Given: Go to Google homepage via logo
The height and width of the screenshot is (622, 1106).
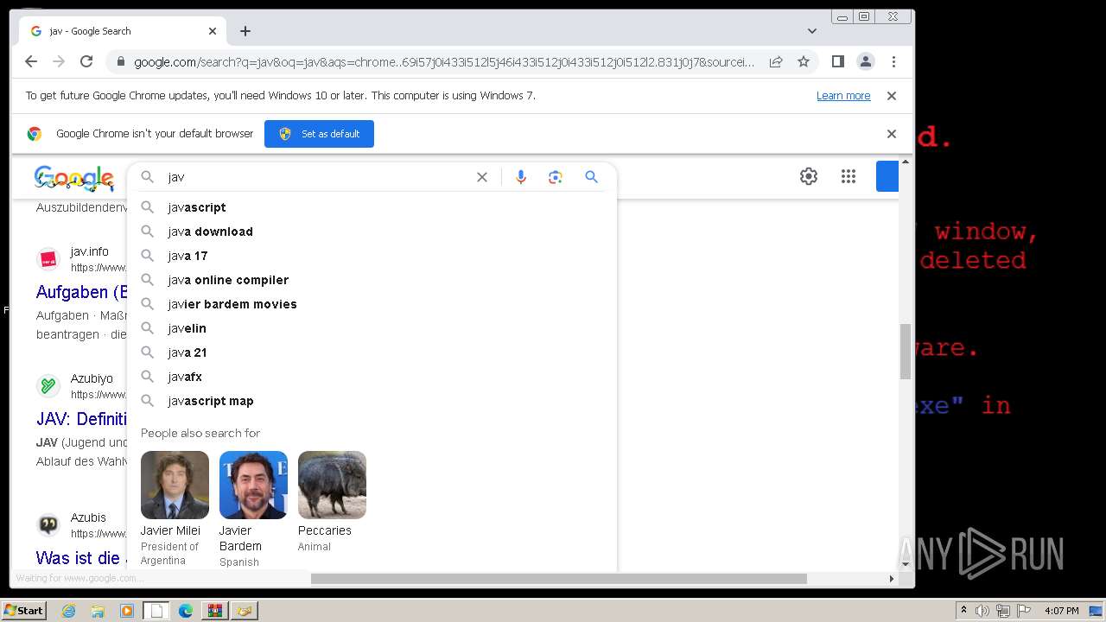Looking at the screenshot, I should click(x=74, y=177).
